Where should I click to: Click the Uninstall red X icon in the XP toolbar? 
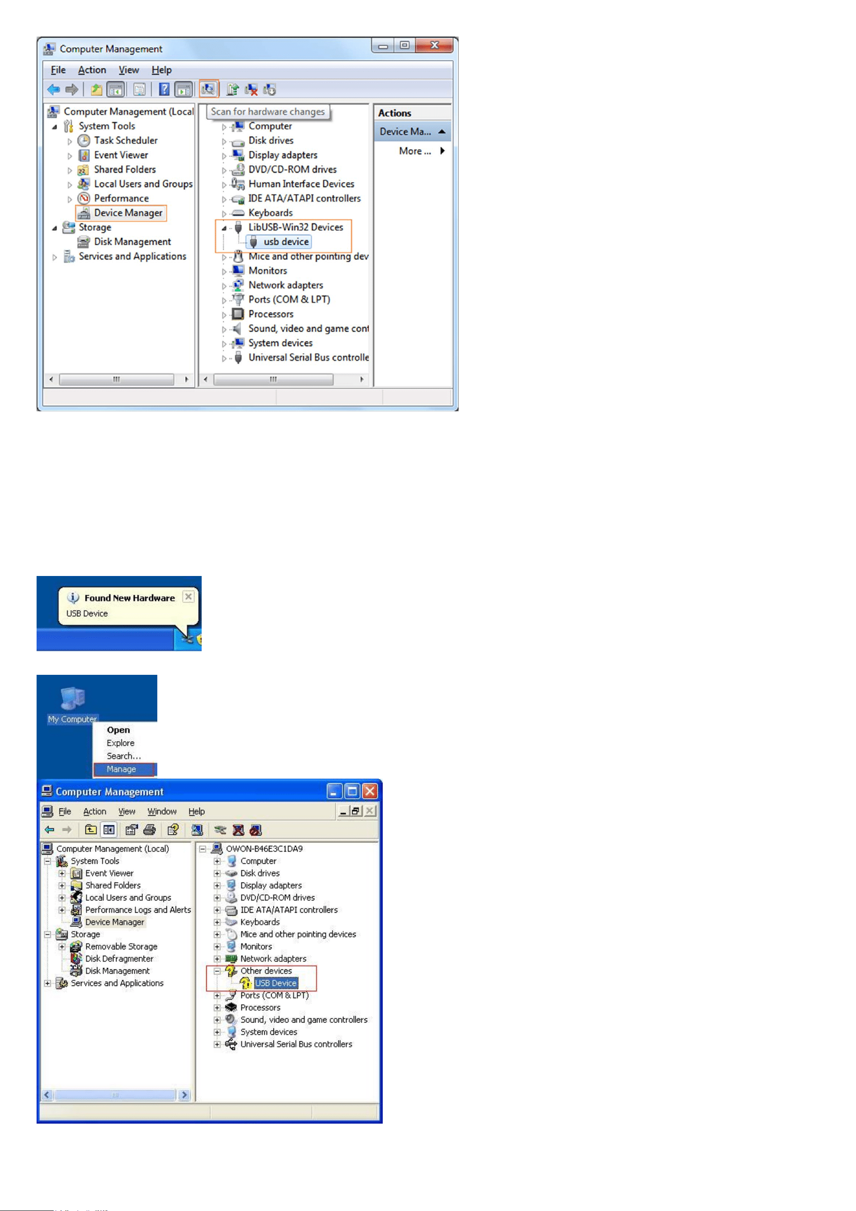pos(238,829)
